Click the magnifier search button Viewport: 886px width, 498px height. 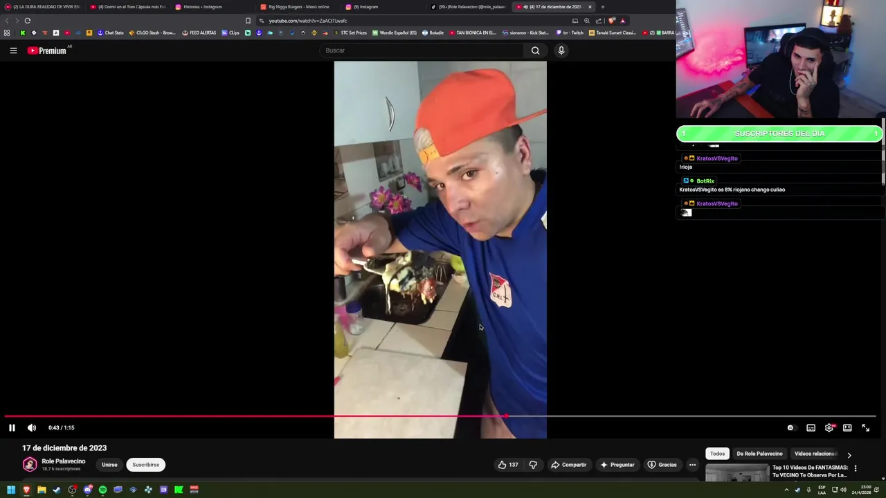(535, 50)
